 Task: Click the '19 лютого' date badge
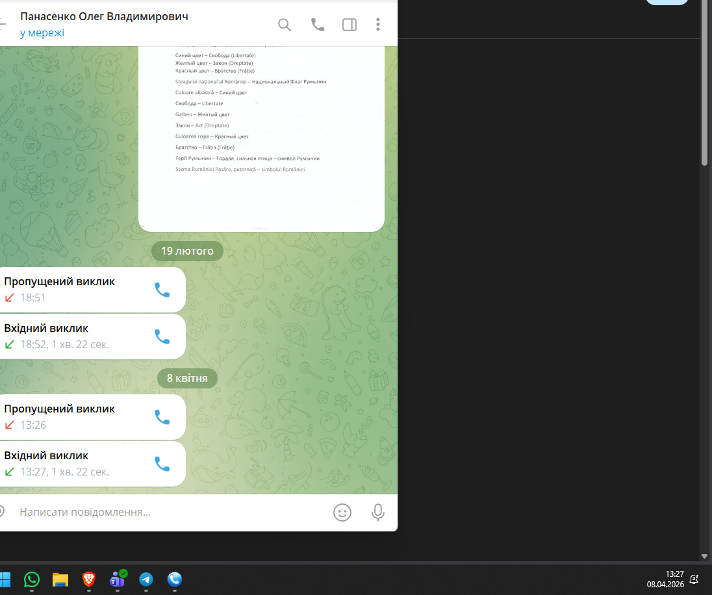(x=187, y=251)
